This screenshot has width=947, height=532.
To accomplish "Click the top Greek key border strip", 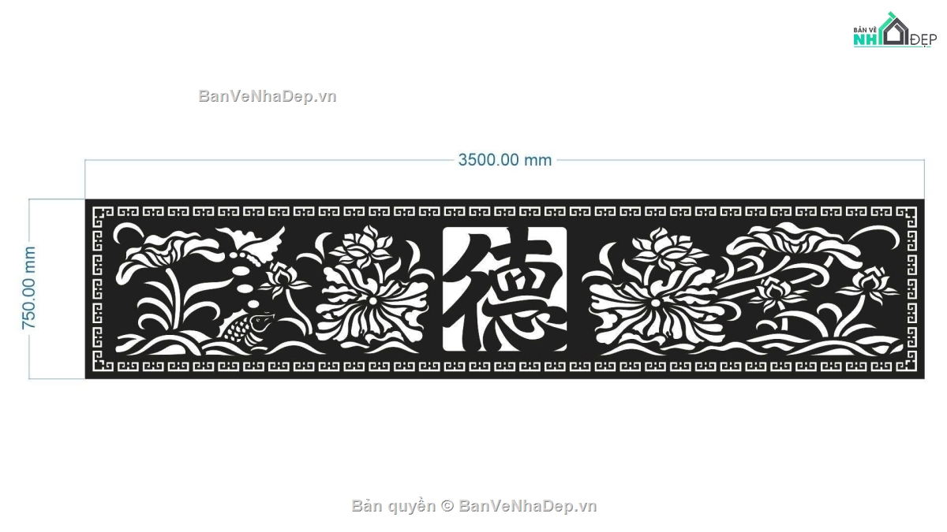I will coord(505,213).
